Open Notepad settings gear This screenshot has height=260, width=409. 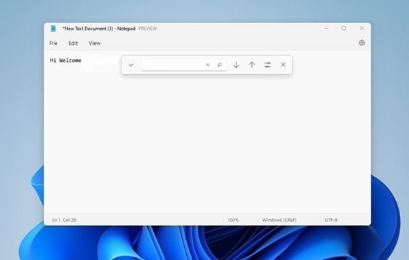click(361, 43)
